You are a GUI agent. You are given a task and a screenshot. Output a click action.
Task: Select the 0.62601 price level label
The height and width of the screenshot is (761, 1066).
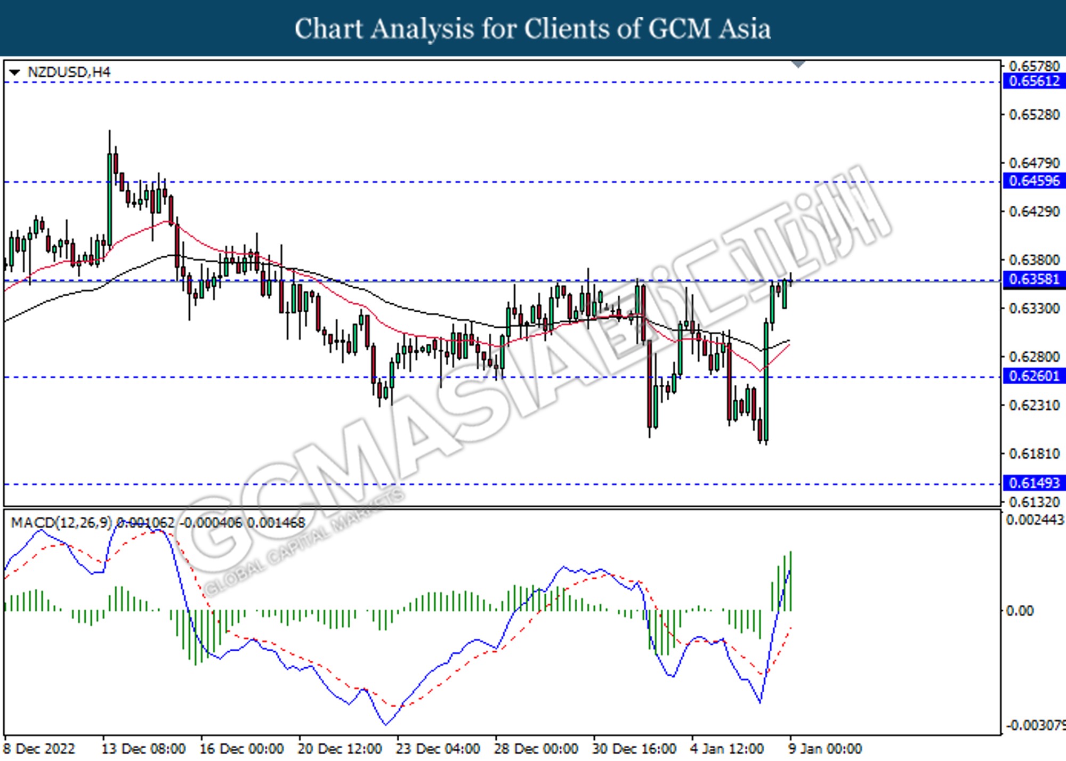tap(1034, 376)
